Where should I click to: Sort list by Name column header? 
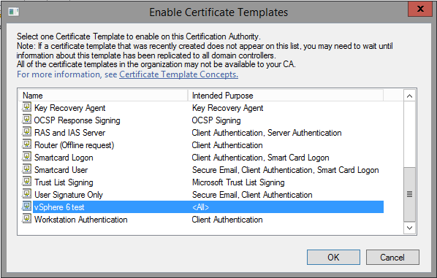point(103,96)
